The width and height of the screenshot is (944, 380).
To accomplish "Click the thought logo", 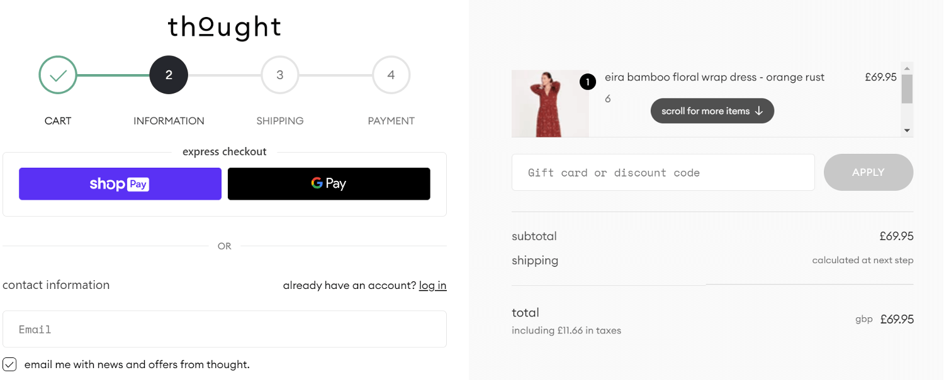I will [224, 26].
